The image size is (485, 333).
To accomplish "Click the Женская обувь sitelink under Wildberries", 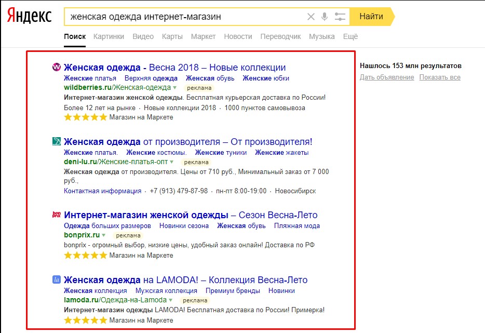I will (x=210, y=78).
